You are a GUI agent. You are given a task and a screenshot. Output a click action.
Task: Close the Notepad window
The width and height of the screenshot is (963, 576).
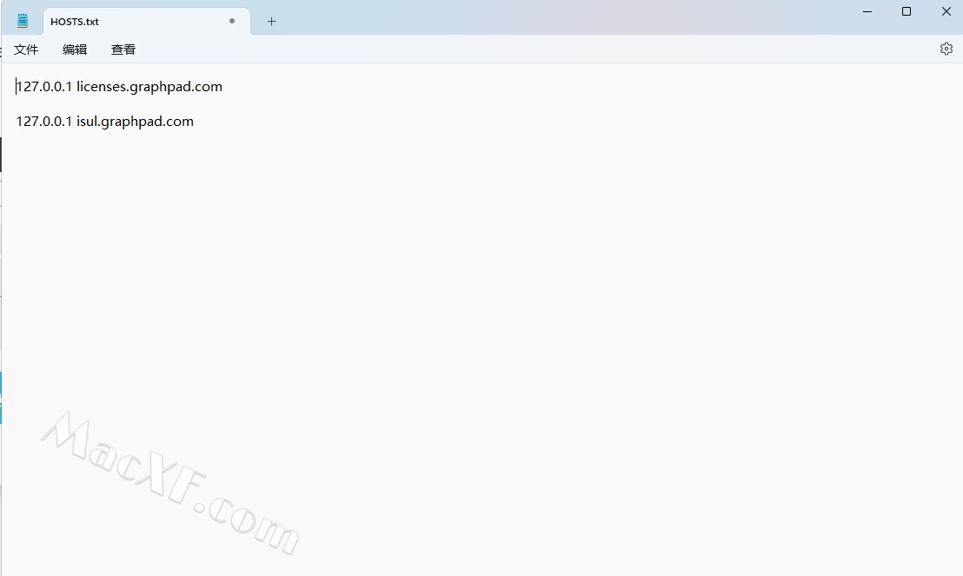[946, 11]
